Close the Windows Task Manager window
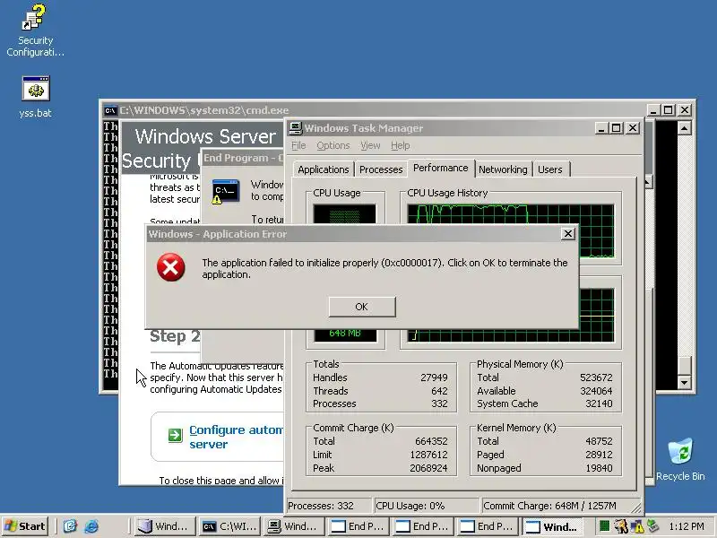 tap(633, 128)
